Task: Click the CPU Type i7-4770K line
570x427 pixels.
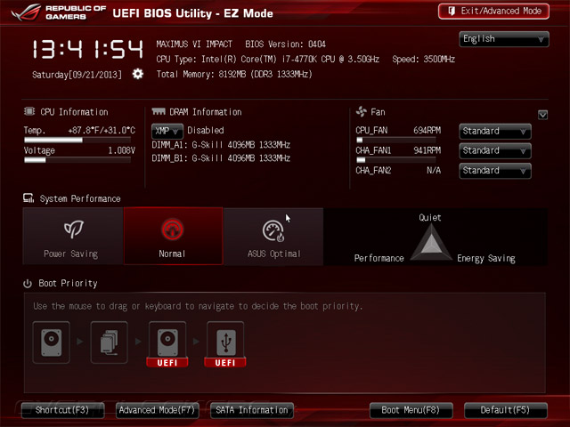Action: (x=267, y=60)
